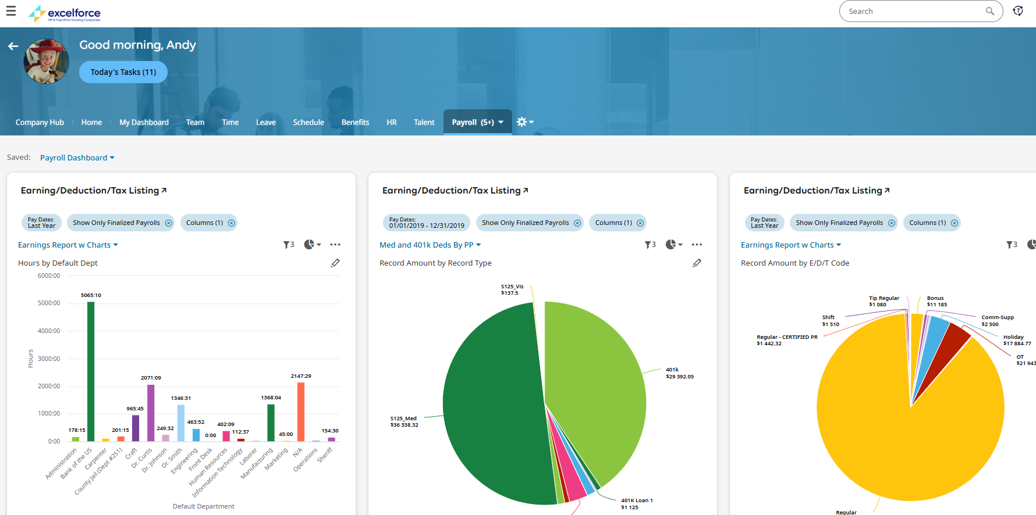
Task: Click the "5065:10" bar value label
Action: [x=91, y=295]
